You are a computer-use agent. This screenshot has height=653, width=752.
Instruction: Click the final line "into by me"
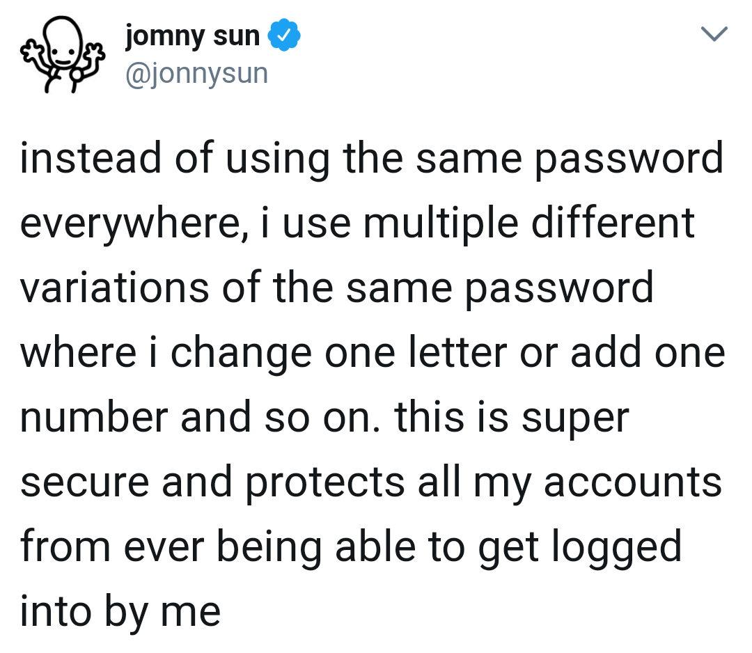[120, 611]
